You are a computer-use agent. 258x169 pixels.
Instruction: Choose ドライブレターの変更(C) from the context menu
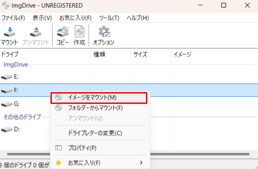coord(100,133)
